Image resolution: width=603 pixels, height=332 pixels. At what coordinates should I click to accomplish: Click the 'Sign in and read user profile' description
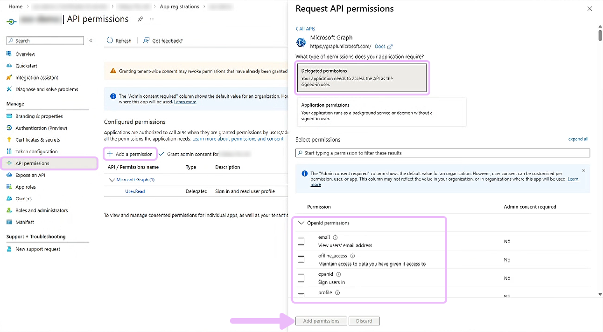tap(245, 191)
